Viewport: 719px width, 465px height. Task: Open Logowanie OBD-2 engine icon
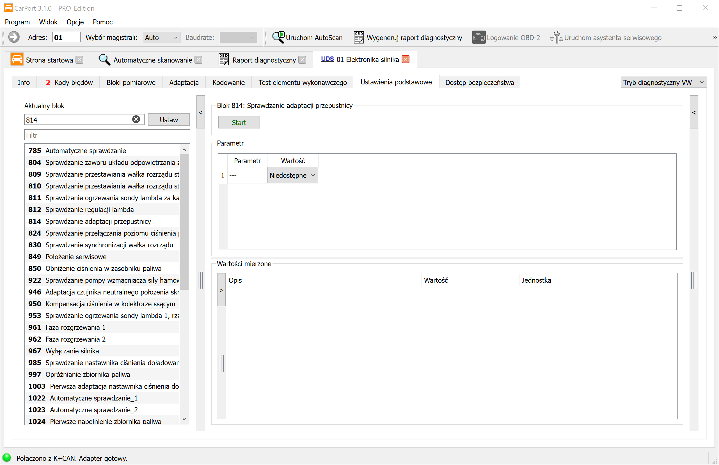pos(478,38)
